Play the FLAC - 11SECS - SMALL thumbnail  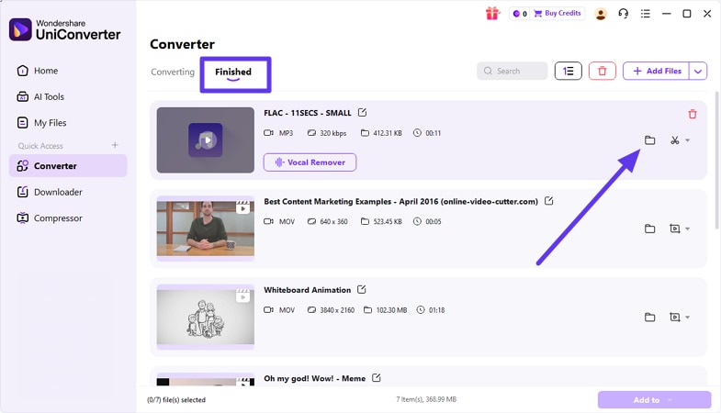click(x=206, y=140)
